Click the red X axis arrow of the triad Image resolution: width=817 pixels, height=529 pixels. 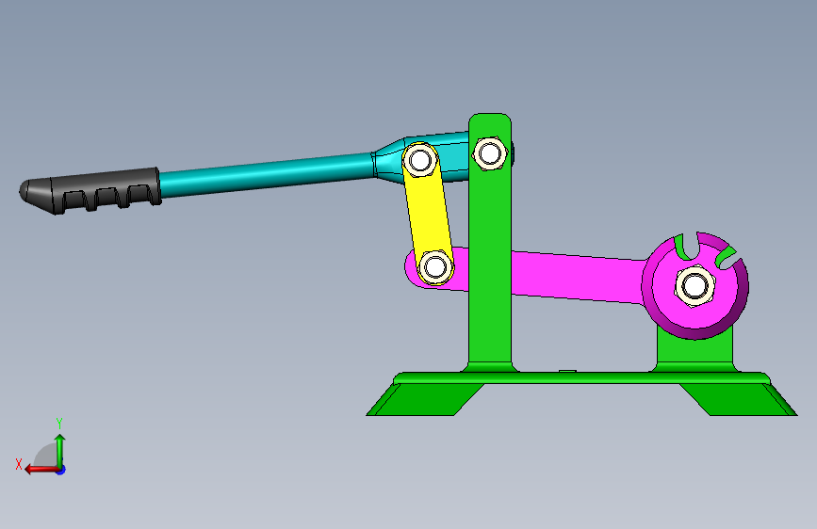tap(41, 470)
